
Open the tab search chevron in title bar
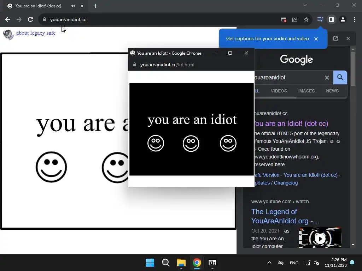point(305,5)
